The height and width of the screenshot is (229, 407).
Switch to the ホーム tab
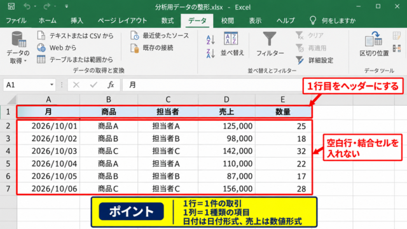click(48, 20)
